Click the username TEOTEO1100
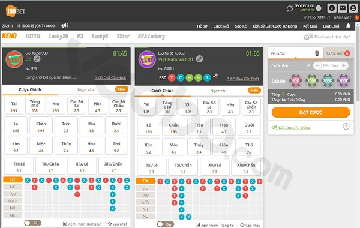Image resolution: width=360 pixels, height=228 pixels. click(304, 6)
